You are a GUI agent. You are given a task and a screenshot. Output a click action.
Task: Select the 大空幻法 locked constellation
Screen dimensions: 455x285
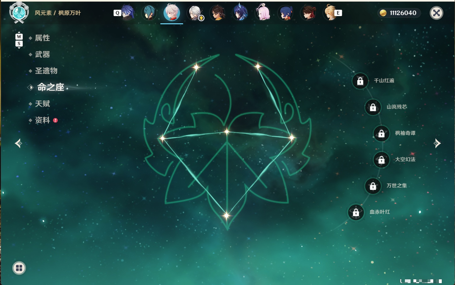click(382, 160)
